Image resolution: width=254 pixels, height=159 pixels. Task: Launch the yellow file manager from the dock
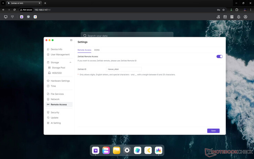click(117, 150)
